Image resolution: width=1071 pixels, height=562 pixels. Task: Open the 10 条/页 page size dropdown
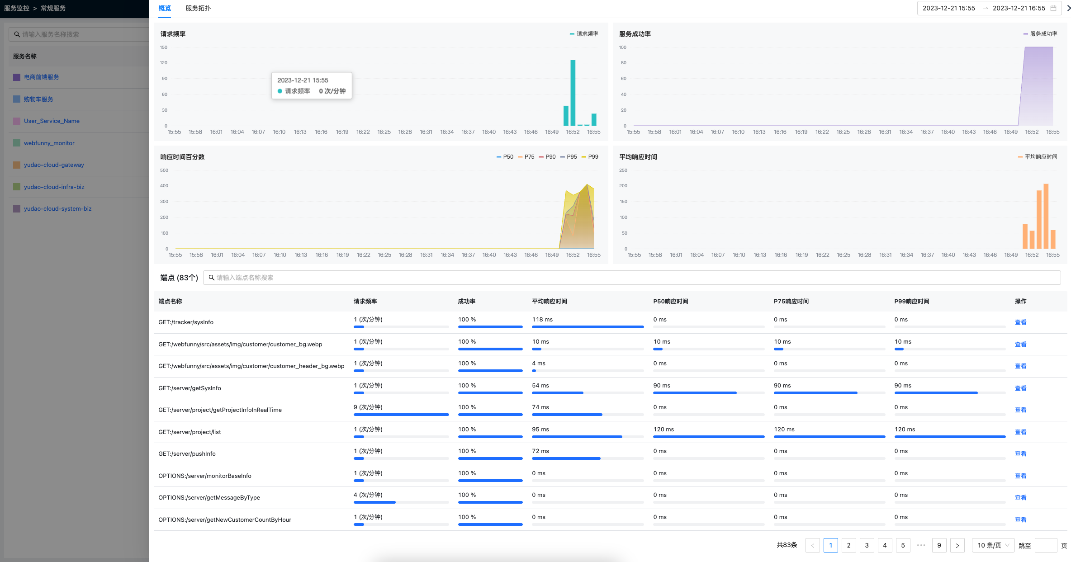tap(993, 545)
